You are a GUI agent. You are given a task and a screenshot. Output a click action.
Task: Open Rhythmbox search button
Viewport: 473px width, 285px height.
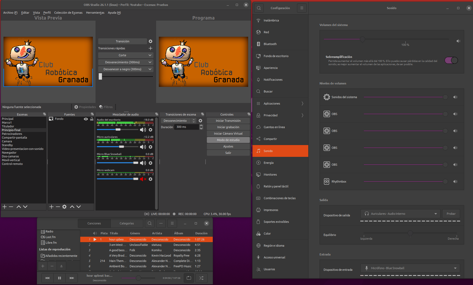[150, 223]
